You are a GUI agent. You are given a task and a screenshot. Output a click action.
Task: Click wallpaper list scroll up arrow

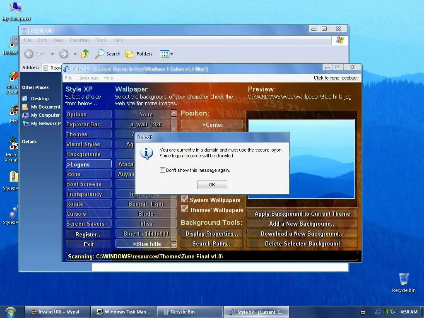pos(174,113)
